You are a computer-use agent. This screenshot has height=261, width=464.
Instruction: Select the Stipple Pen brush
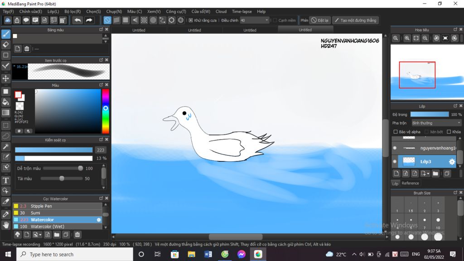pos(58,206)
